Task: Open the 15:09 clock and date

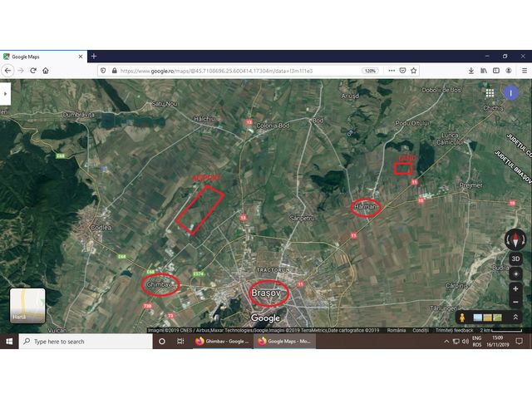Action: pyautogui.click(x=498, y=342)
